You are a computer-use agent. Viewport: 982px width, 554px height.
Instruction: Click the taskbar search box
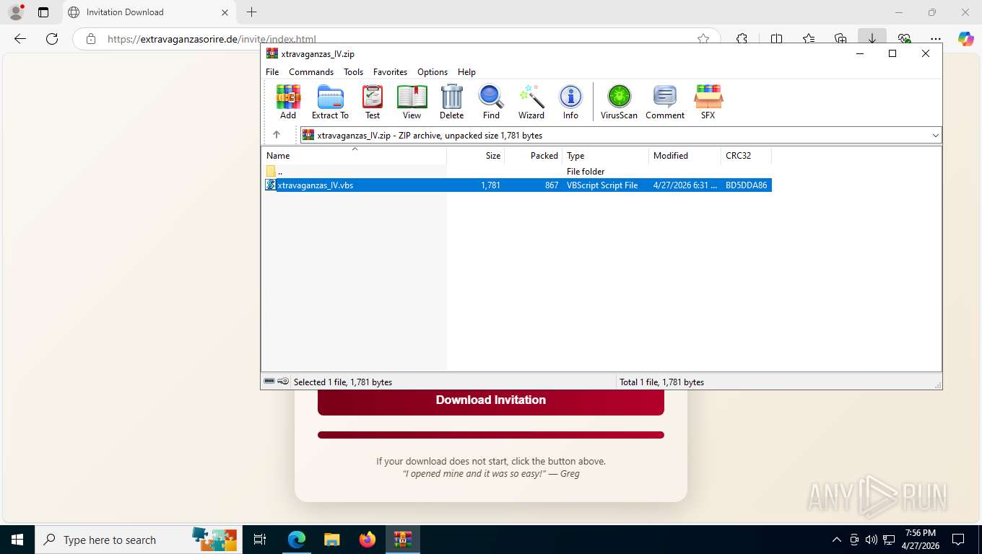[x=139, y=540]
